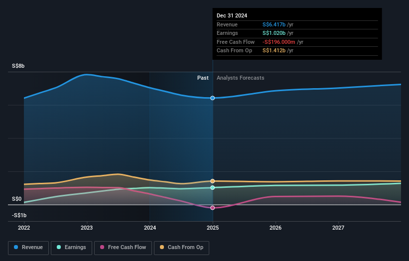Click the S$8b y-axis label
Image resolution: width=409 pixels, height=261 pixels.
[18, 66]
